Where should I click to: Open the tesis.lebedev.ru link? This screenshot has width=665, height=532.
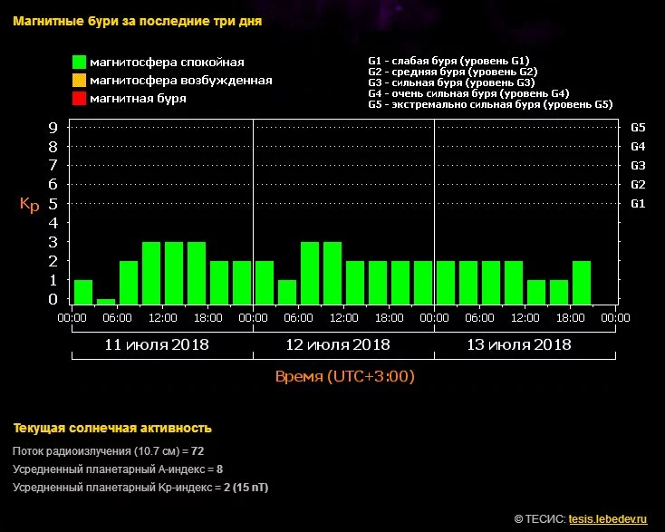(608, 519)
